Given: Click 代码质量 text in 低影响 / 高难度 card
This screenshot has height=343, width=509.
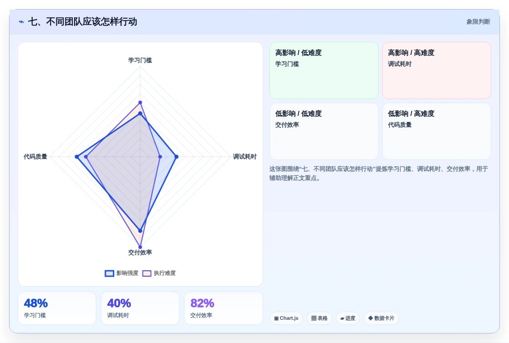Looking at the screenshot, I should coord(399,125).
